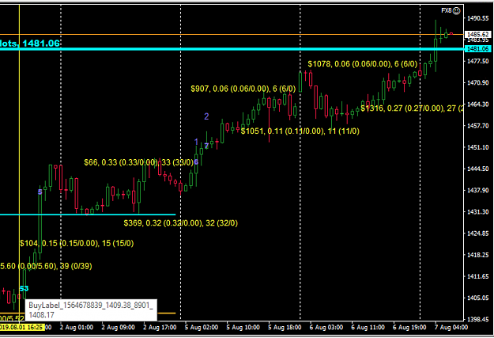The image size is (494, 338).
Task: Click the purple number 5 label on candle
Action: [x=40, y=192]
